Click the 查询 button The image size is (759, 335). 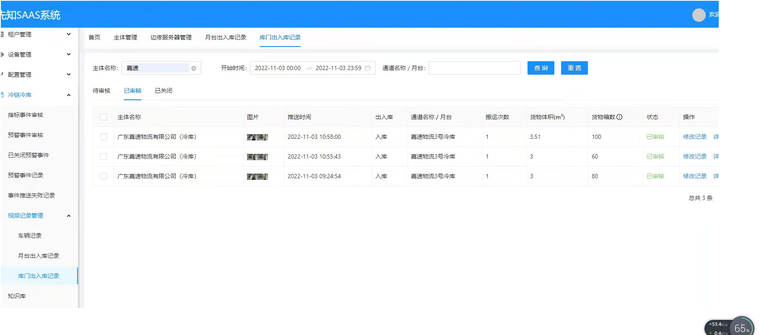pos(541,68)
